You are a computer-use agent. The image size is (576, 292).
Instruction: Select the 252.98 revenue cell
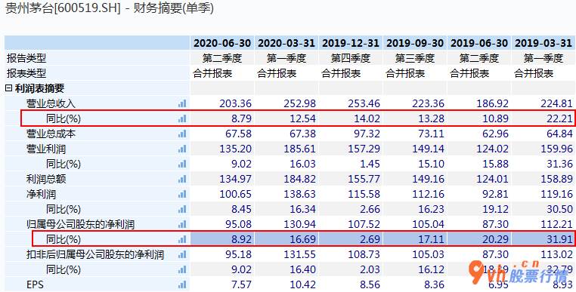click(286, 103)
